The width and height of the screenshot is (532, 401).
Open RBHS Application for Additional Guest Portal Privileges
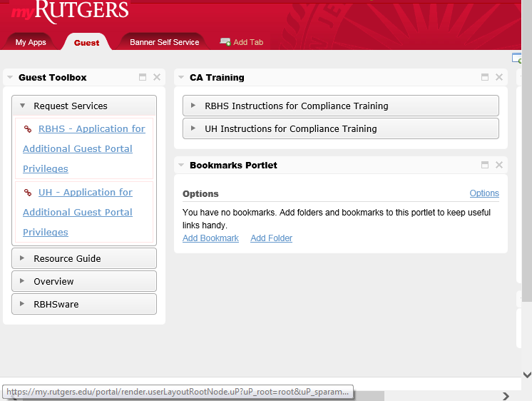pos(84,148)
